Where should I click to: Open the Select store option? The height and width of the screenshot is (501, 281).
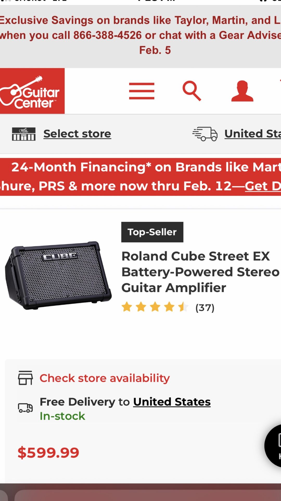point(77,134)
